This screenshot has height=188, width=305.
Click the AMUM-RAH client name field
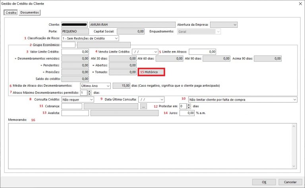(132, 25)
